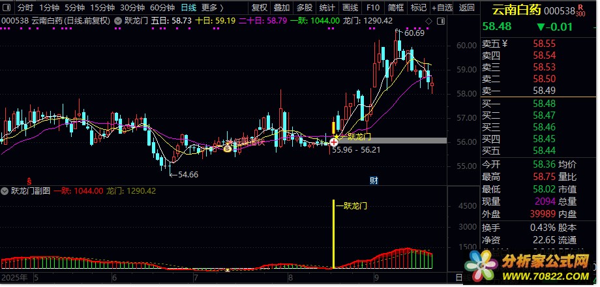
Task: Click the 财 finance marker icon
Action: pyautogui.click(x=374, y=181)
